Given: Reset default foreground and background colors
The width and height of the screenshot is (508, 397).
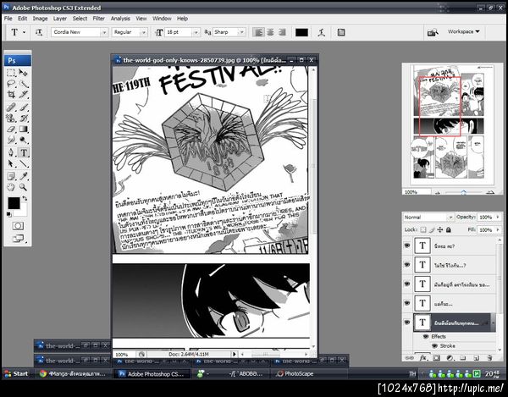Looking at the screenshot, I should [x=8, y=214].
